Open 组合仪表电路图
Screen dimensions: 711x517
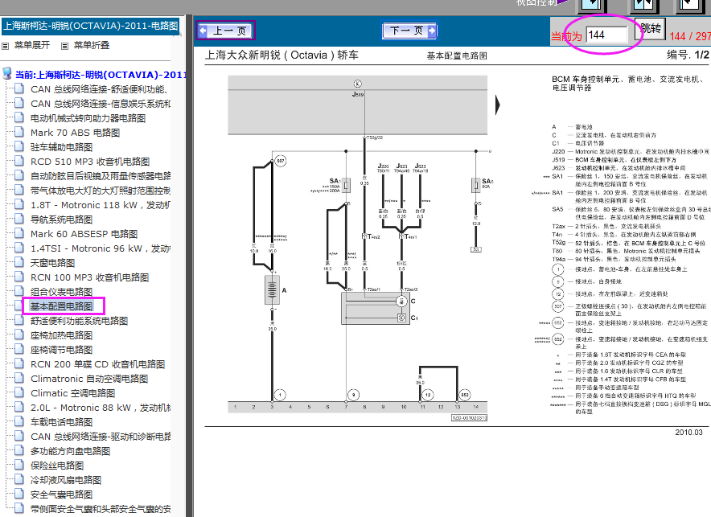[61, 292]
